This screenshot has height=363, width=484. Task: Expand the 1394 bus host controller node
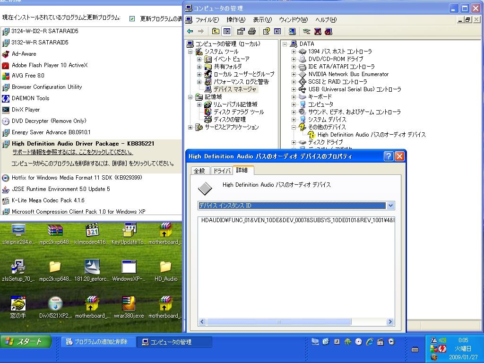click(294, 52)
